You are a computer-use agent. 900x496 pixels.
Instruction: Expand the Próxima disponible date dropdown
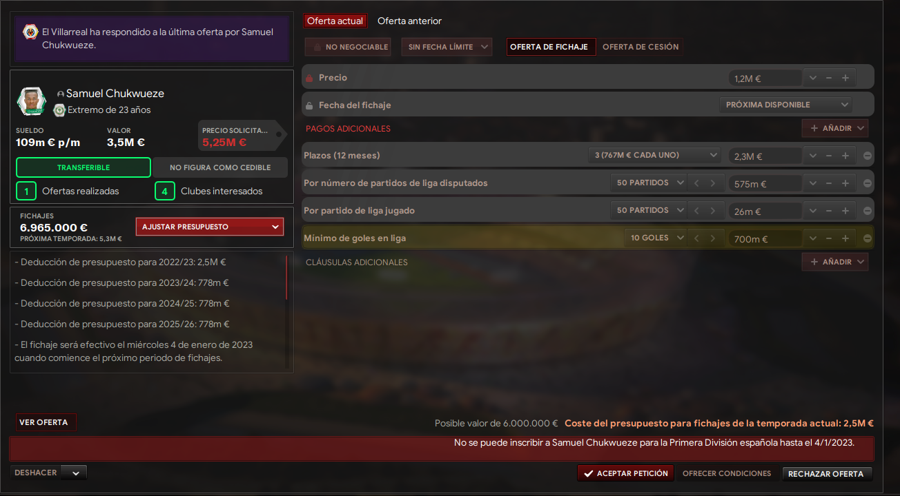pyautogui.click(x=785, y=105)
